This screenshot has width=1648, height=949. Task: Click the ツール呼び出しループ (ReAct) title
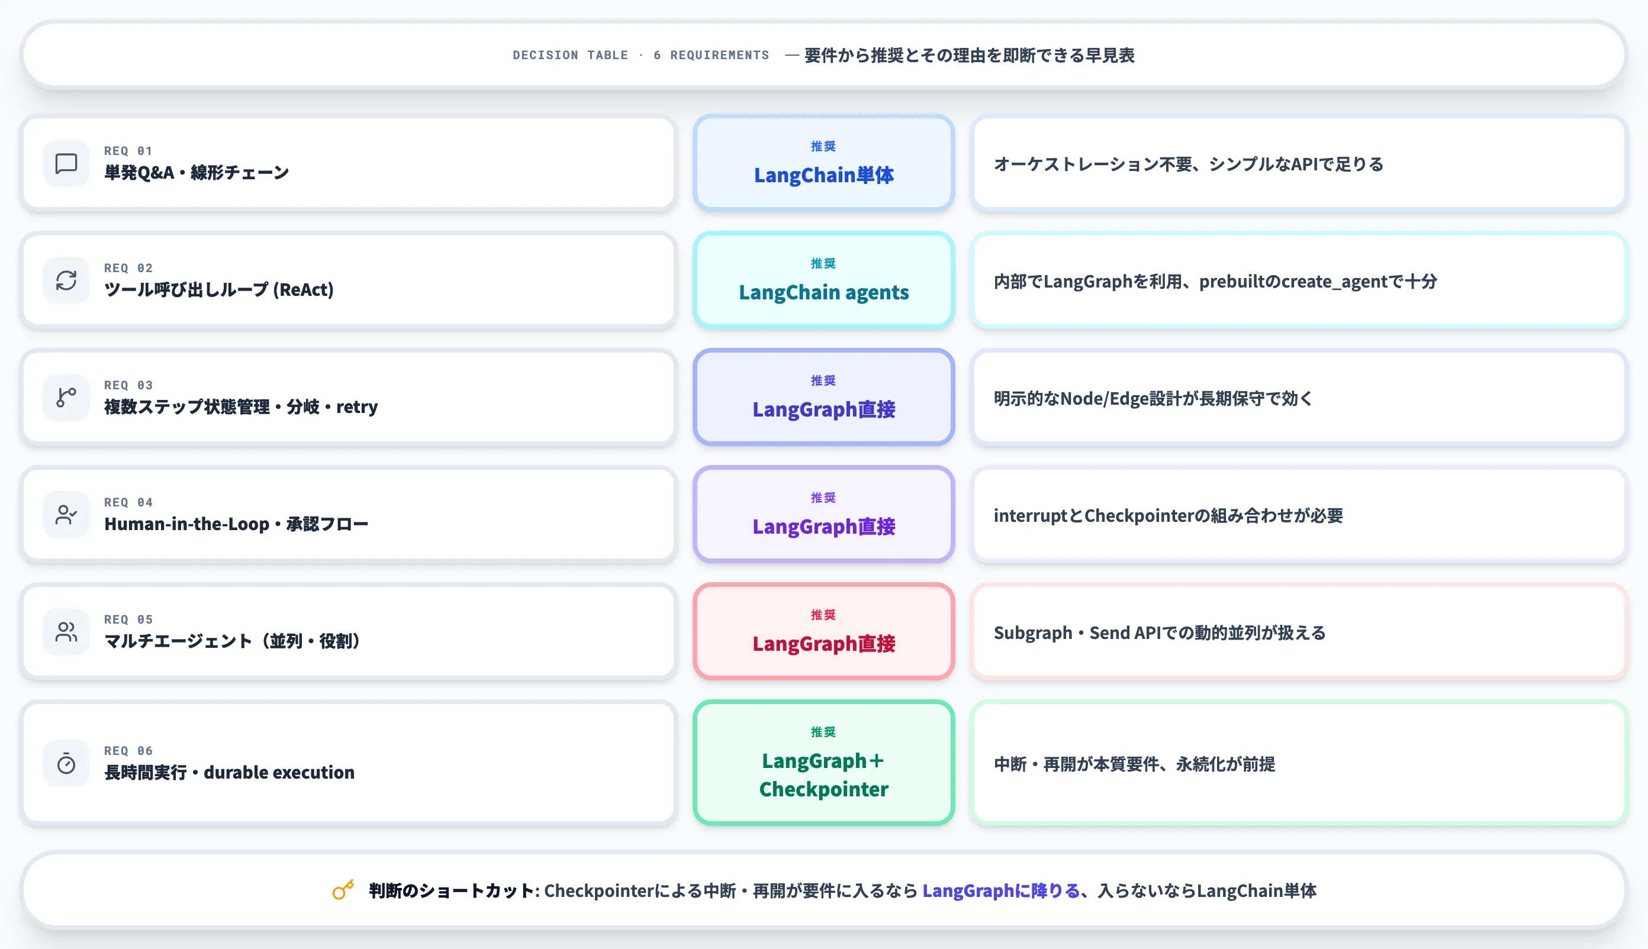click(218, 290)
